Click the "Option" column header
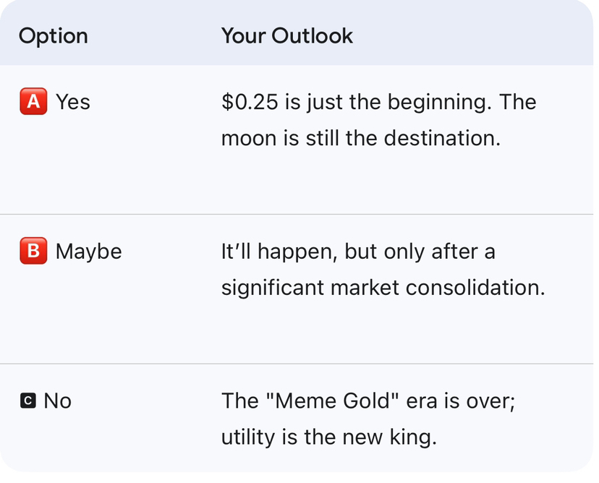 coord(53,36)
